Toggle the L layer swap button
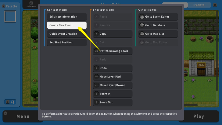222x125 pixels. click(10, 102)
